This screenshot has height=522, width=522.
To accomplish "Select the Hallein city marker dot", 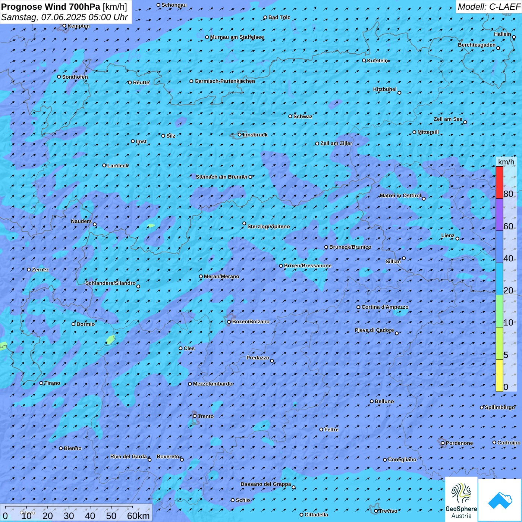I will (514, 37).
